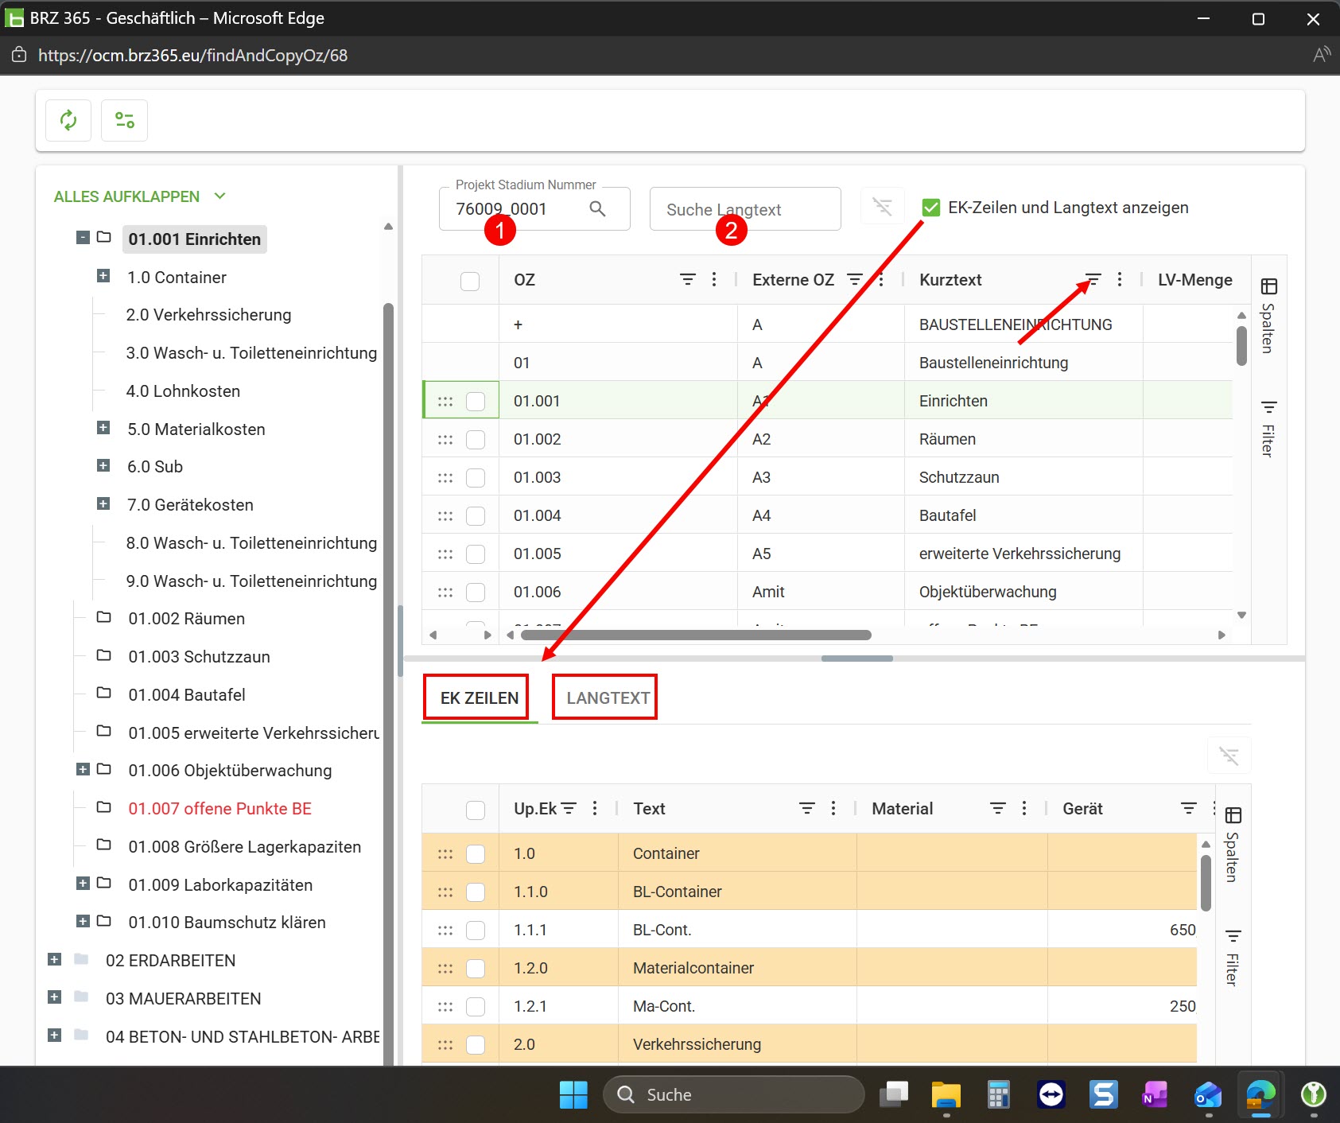Collapse the 01.001 Einrichten node
The image size is (1340, 1123).
[x=83, y=237]
